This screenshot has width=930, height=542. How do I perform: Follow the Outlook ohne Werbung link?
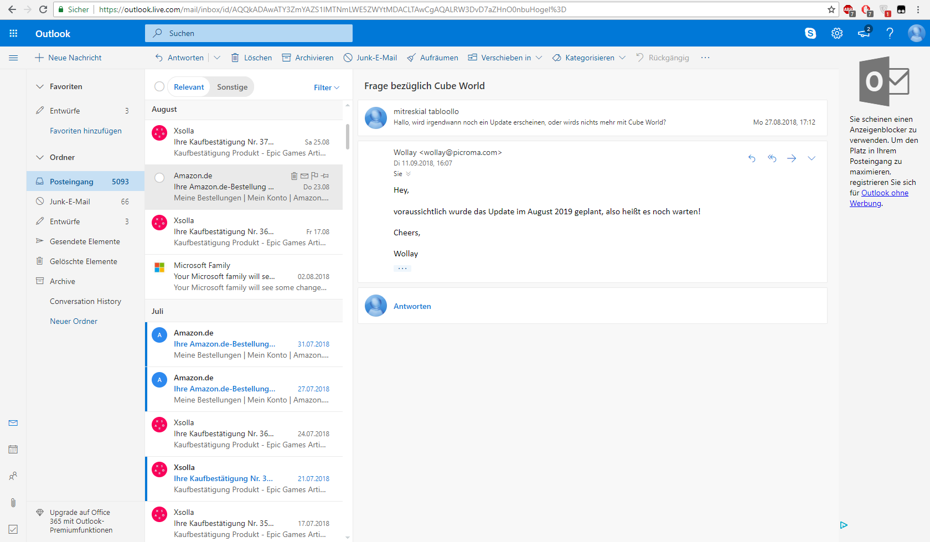[884, 193]
